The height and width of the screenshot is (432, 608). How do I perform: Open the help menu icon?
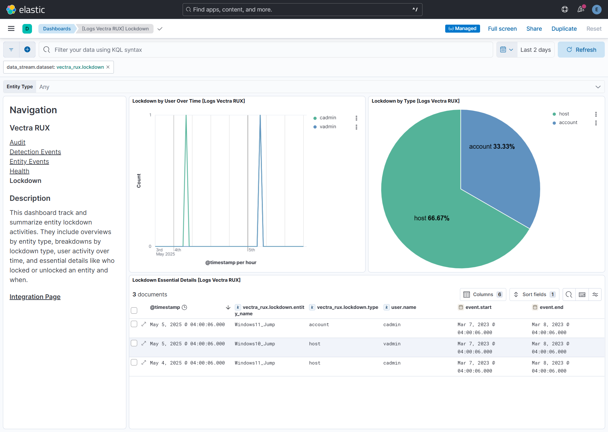[565, 9]
